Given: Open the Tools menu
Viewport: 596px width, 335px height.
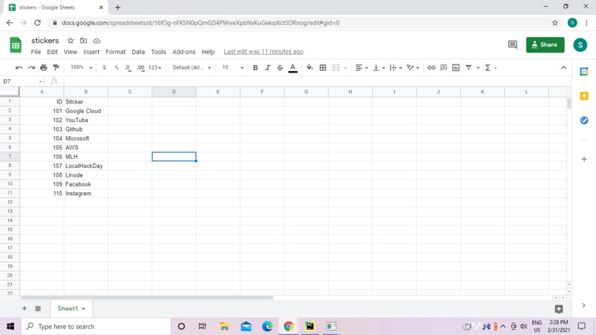Looking at the screenshot, I should (158, 52).
